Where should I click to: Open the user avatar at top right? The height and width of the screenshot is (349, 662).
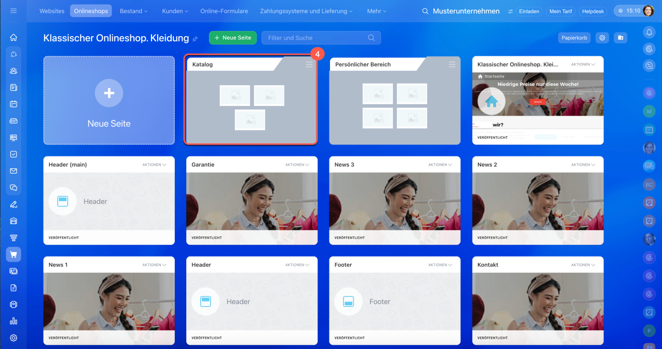pyautogui.click(x=648, y=10)
